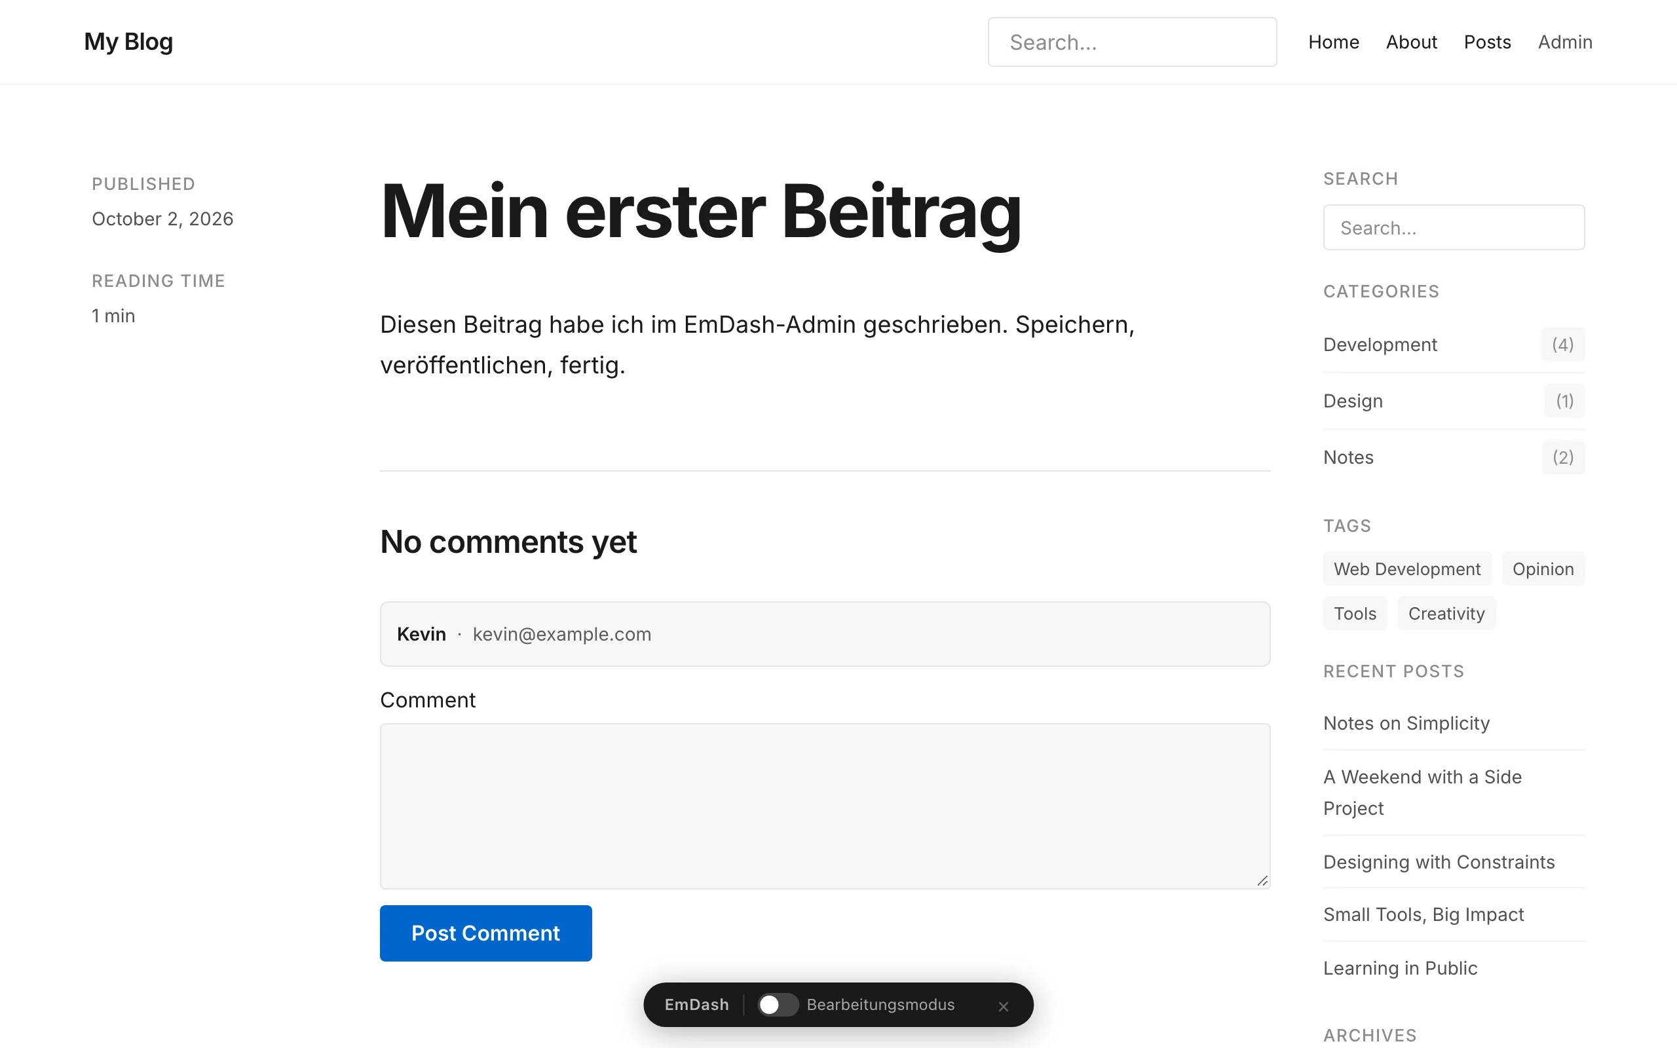Open the My Blog site title
The width and height of the screenshot is (1677, 1048).
(128, 41)
